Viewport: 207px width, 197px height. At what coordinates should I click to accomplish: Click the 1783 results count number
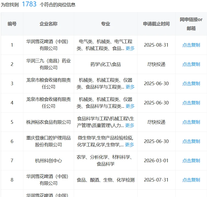pos(29,4)
